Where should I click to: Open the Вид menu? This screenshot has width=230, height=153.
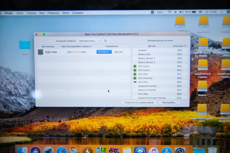[x=42, y=13]
